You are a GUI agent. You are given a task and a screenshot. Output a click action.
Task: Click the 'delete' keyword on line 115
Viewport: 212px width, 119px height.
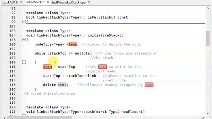[x=49, y=85]
